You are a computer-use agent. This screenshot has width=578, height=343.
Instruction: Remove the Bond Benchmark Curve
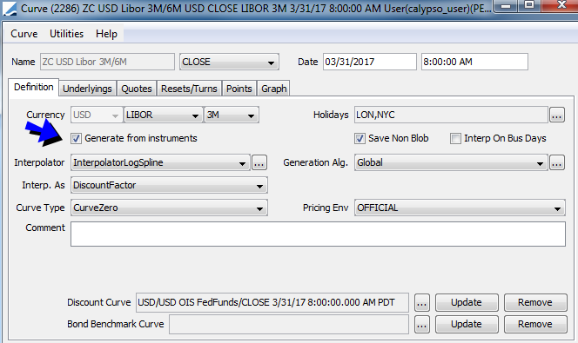click(535, 324)
